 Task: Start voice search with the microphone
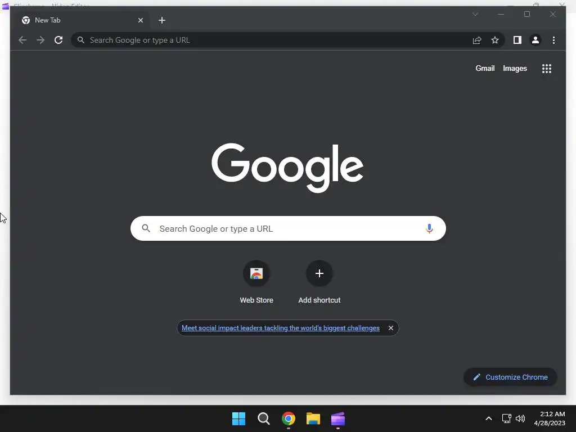(429, 228)
